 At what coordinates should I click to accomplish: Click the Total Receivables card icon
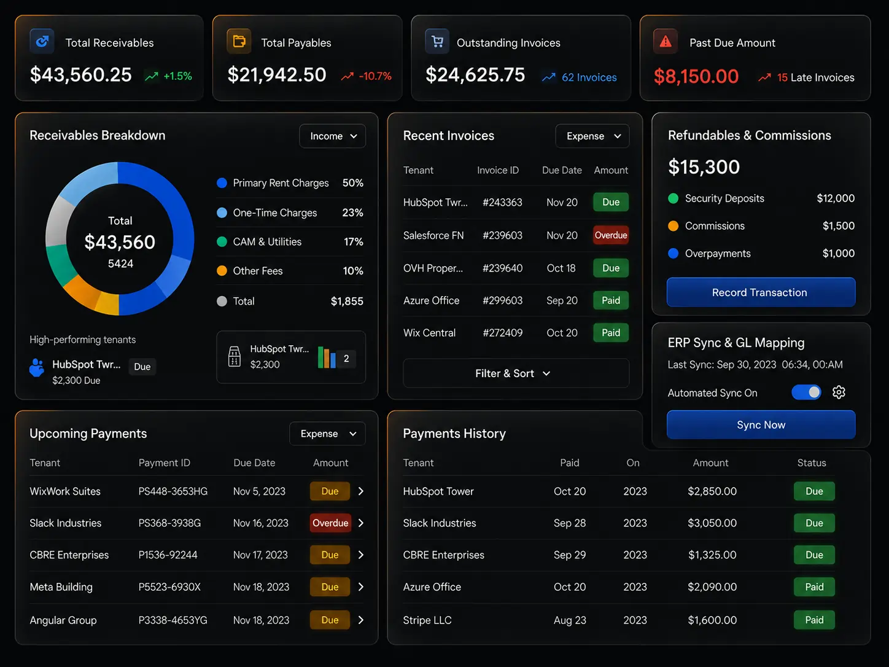coord(42,42)
